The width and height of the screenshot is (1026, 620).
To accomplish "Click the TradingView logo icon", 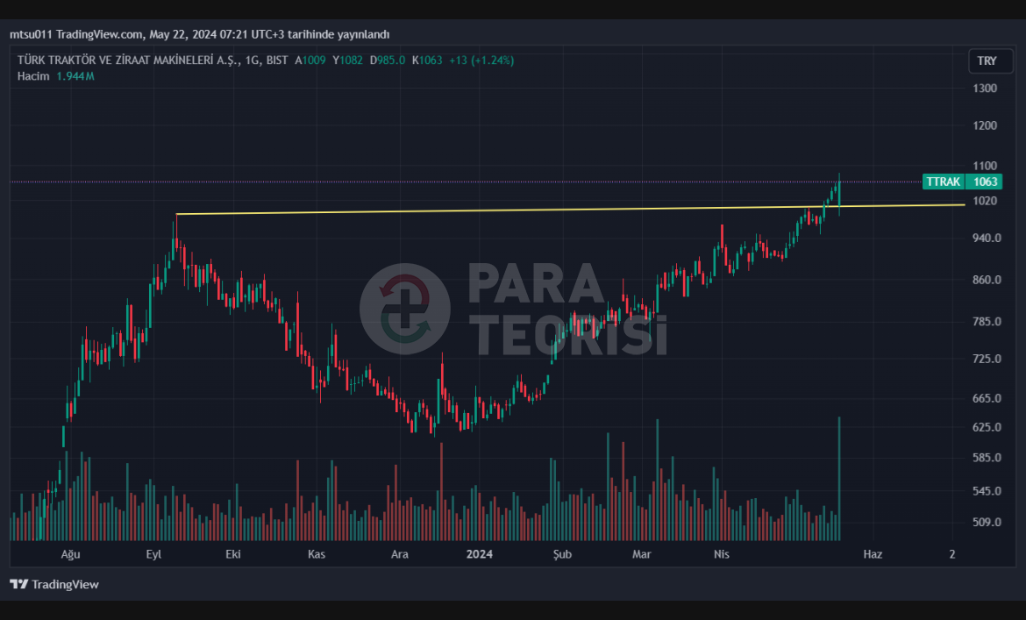I will [x=19, y=584].
